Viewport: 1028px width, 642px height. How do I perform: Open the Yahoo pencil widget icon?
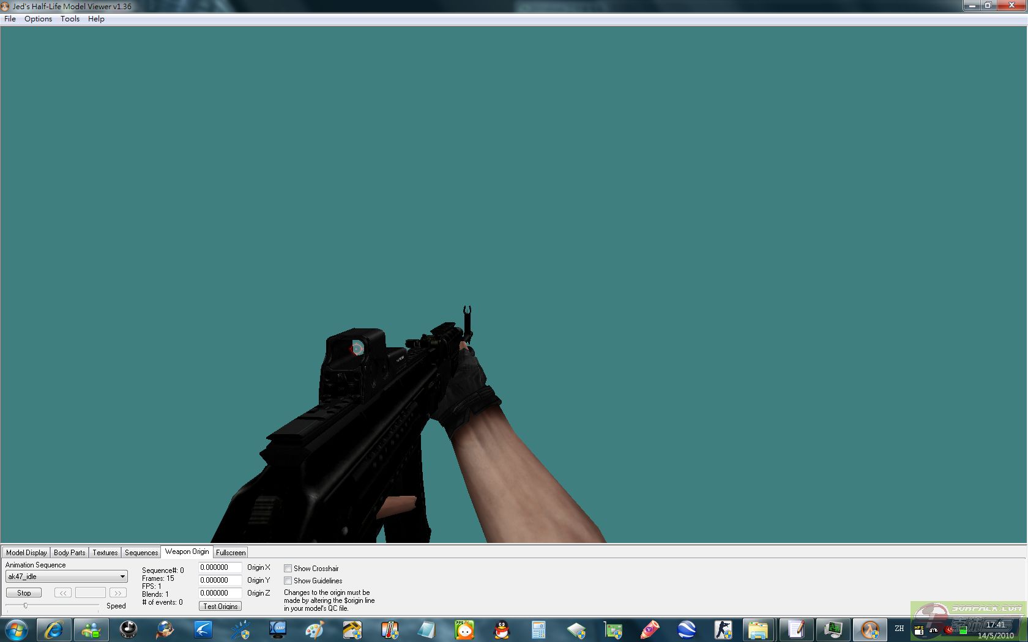[650, 629]
